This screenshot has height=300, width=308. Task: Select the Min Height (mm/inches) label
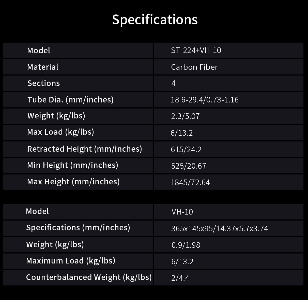pos(72,165)
